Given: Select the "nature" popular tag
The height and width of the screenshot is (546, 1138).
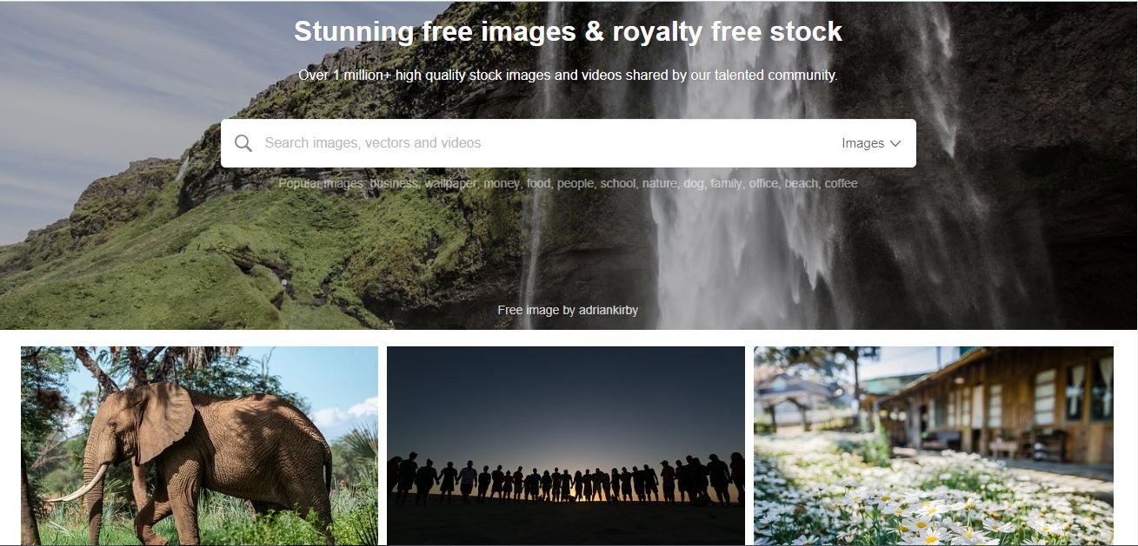Looking at the screenshot, I should click(x=661, y=183).
